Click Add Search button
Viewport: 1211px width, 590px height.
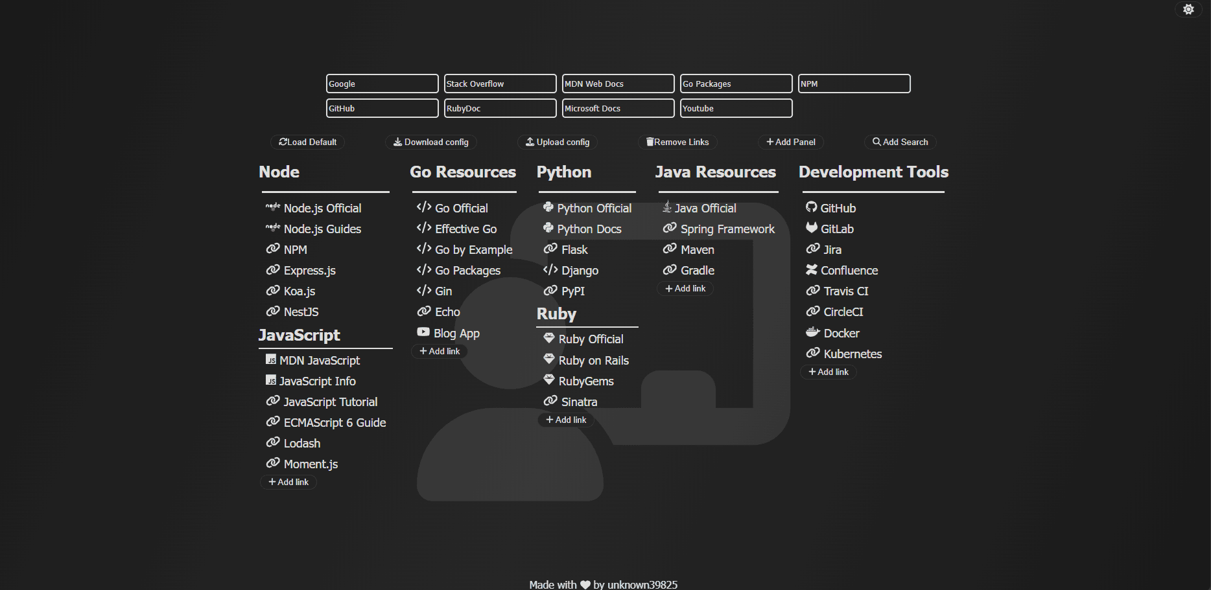900,142
